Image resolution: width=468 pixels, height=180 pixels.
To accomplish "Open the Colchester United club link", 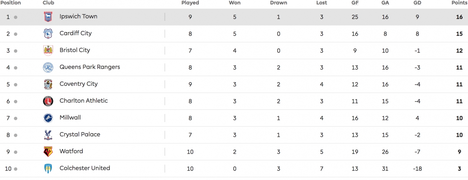I will click(x=85, y=168).
